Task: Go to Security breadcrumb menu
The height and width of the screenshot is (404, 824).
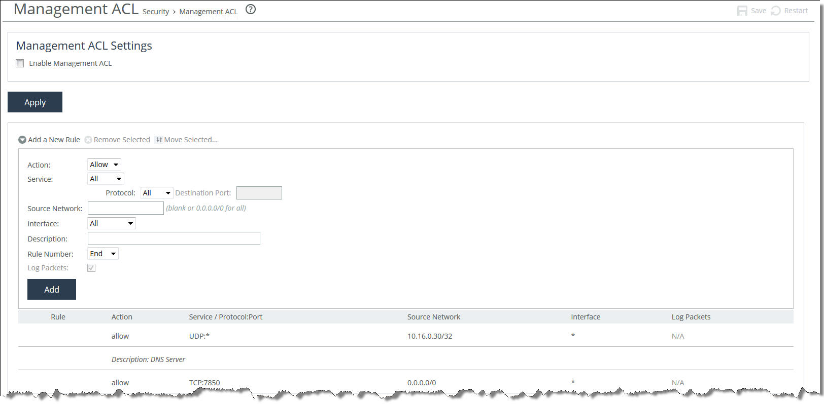Action: (156, 12)
